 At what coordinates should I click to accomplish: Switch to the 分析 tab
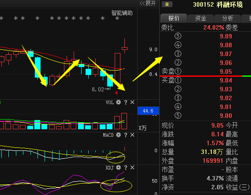pyautogui.click(x=228, y=18)
